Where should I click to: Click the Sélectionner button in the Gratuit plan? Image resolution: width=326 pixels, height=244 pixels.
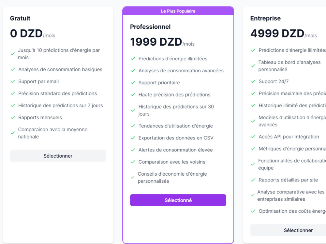[x=58, y=156]
